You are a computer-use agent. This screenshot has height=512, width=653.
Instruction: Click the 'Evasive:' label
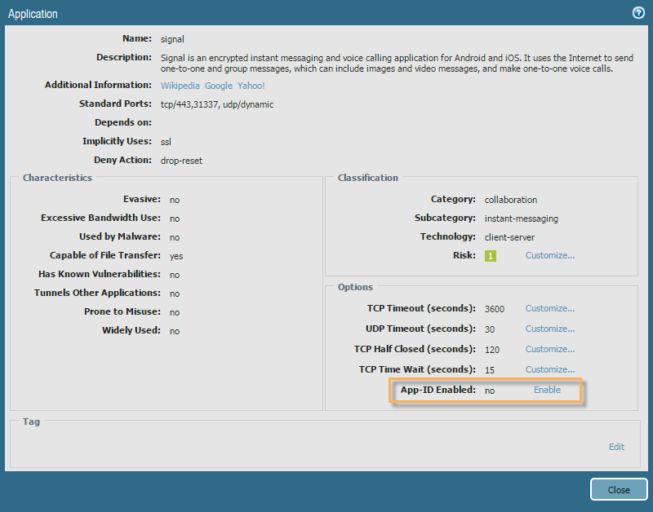pyautogui.click(x=142, y=199)
